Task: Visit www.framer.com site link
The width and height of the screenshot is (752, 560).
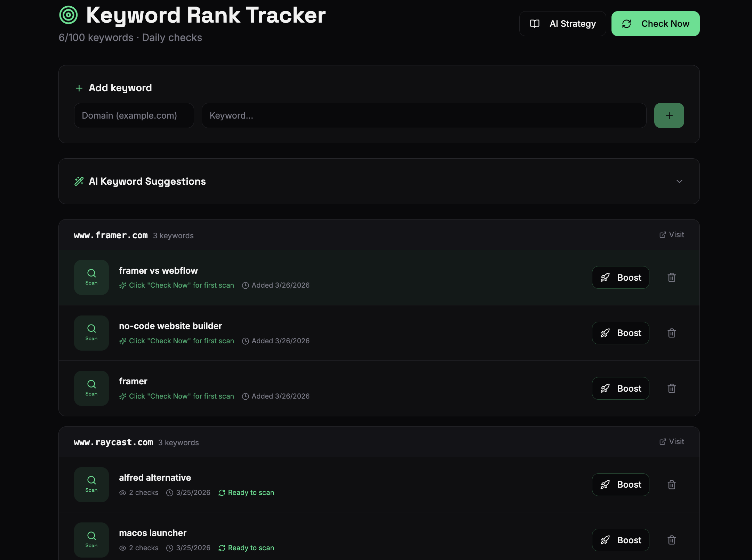Action: 672,235
